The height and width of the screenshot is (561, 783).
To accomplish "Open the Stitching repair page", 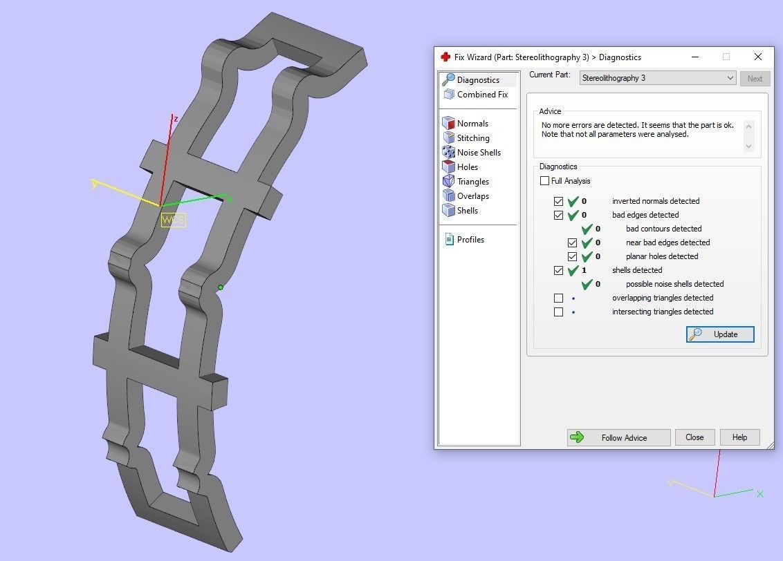I will tap(466, 137).
